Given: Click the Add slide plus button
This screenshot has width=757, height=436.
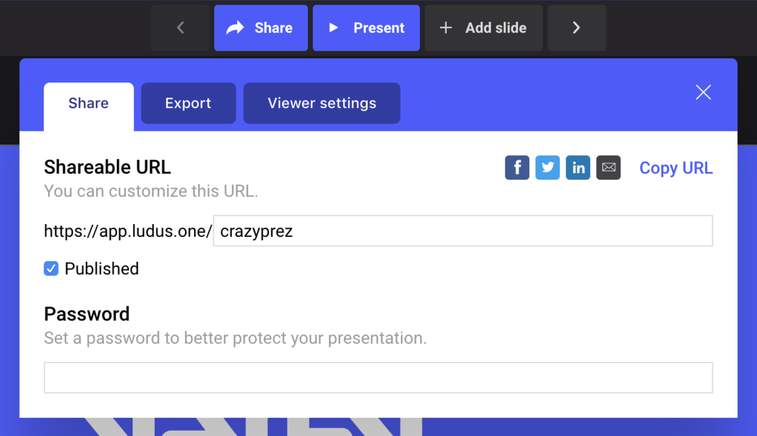Looking at the screenshot, I should 483,28.
